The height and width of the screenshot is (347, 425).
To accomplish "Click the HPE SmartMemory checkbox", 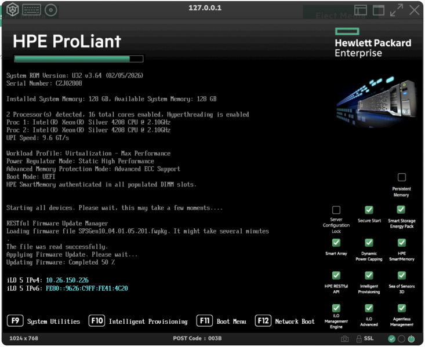I will (x=402, y=243).
